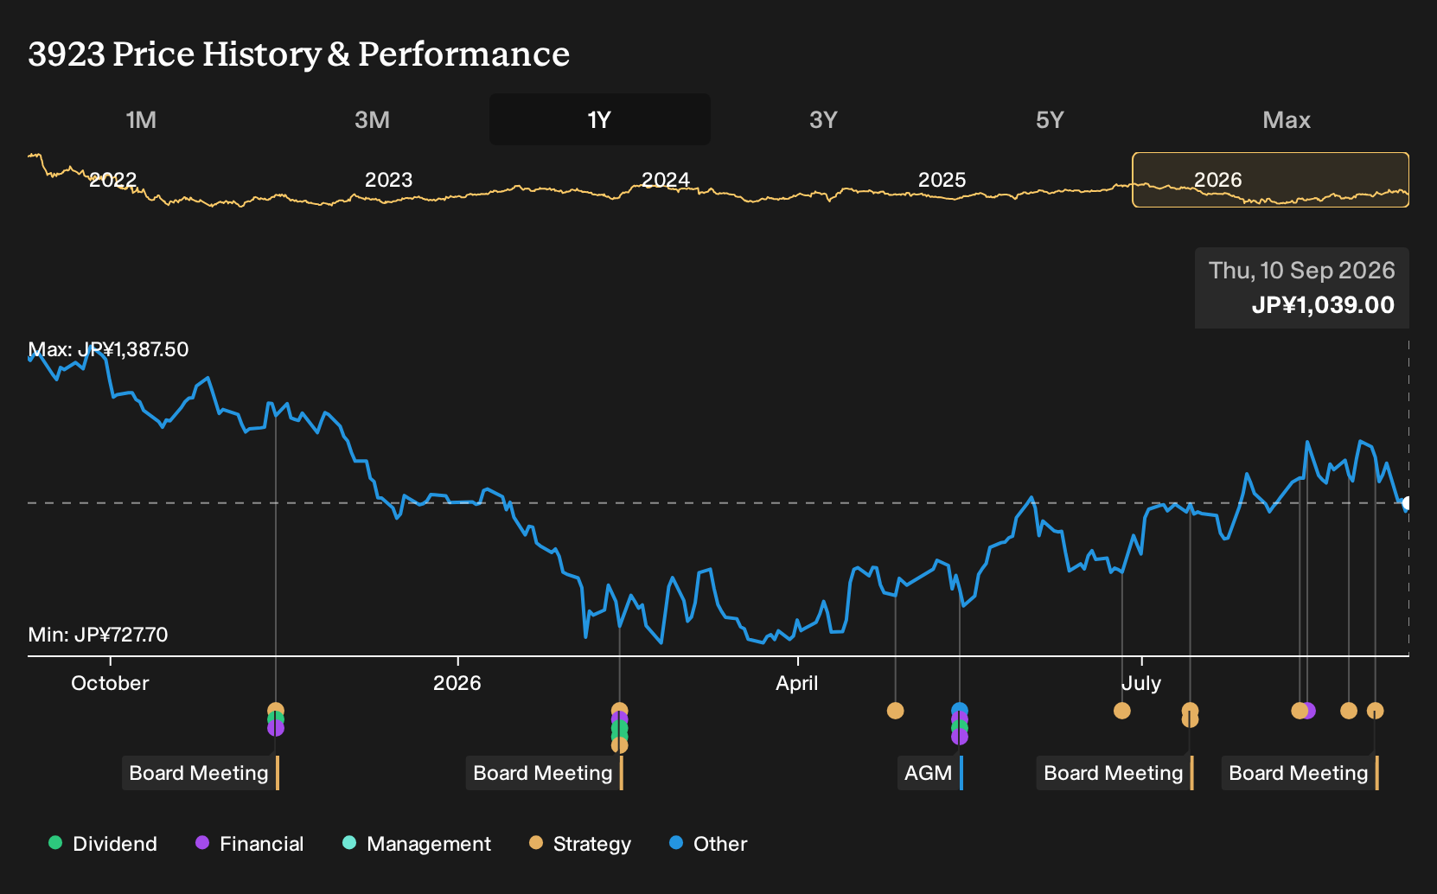
Task: Select the 1Y range tab
Action: pyautogui.click(x=600, y=119)
